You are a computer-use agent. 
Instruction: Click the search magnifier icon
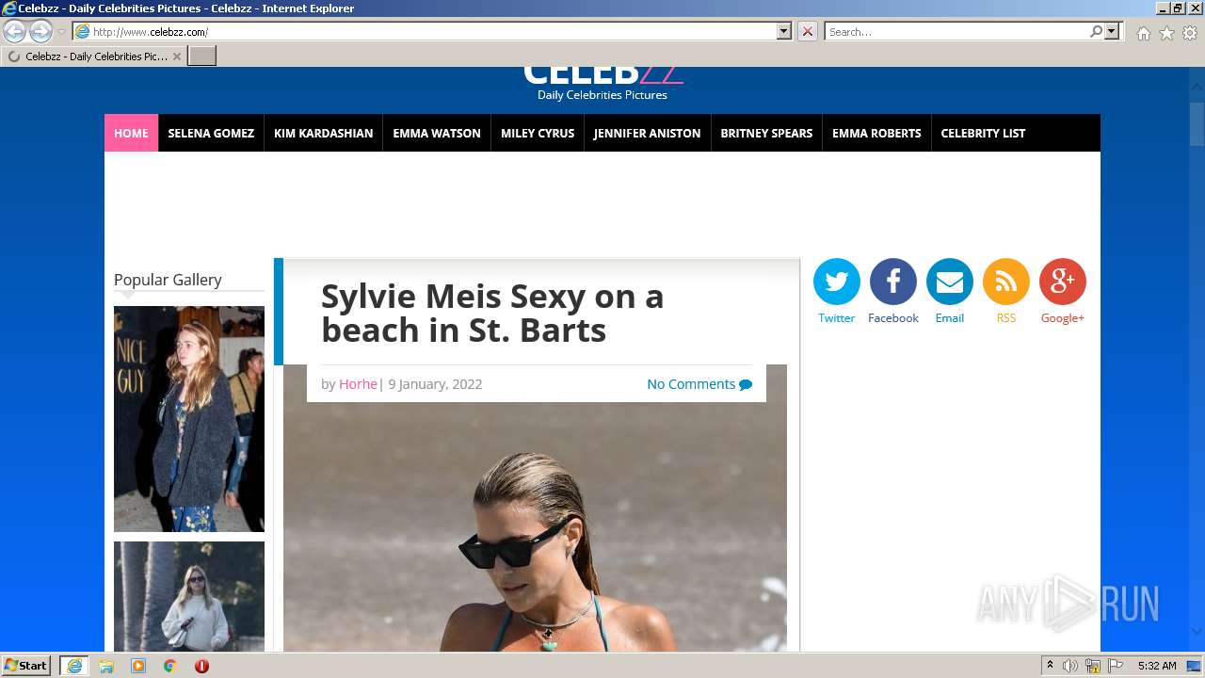pos(1096,32)
